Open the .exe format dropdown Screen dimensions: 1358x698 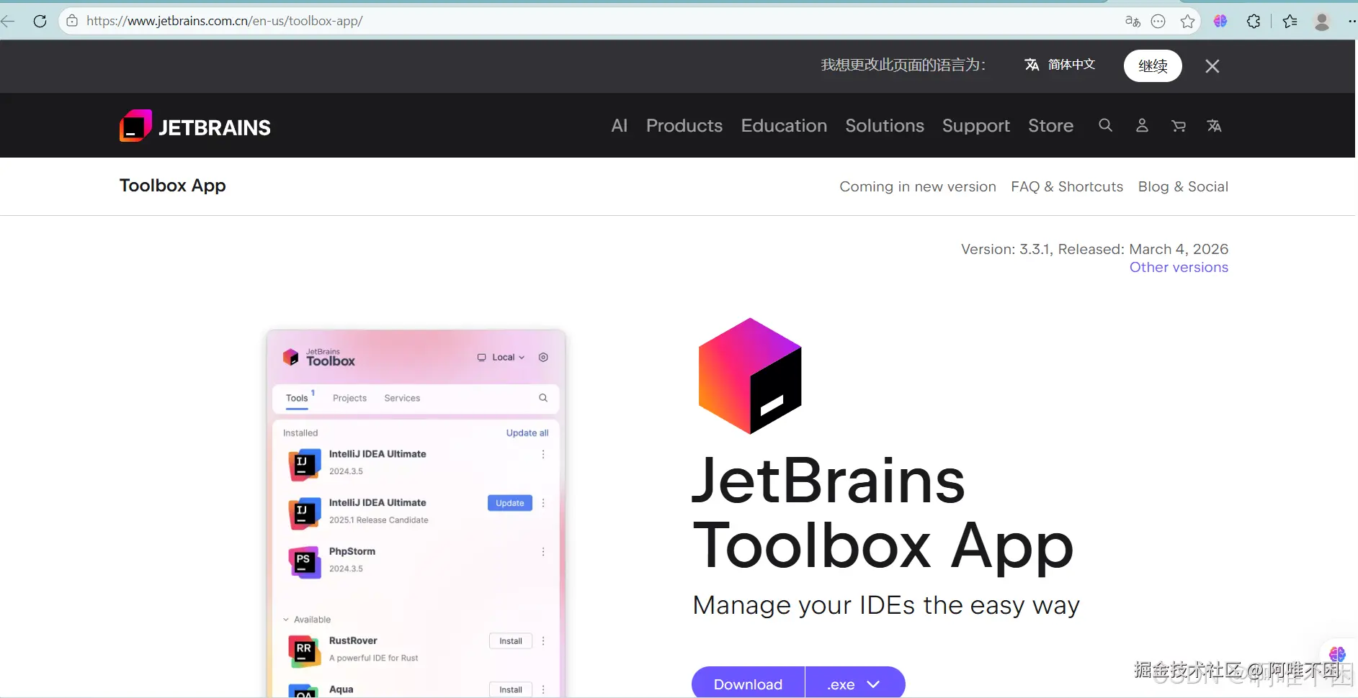point(855,684)
